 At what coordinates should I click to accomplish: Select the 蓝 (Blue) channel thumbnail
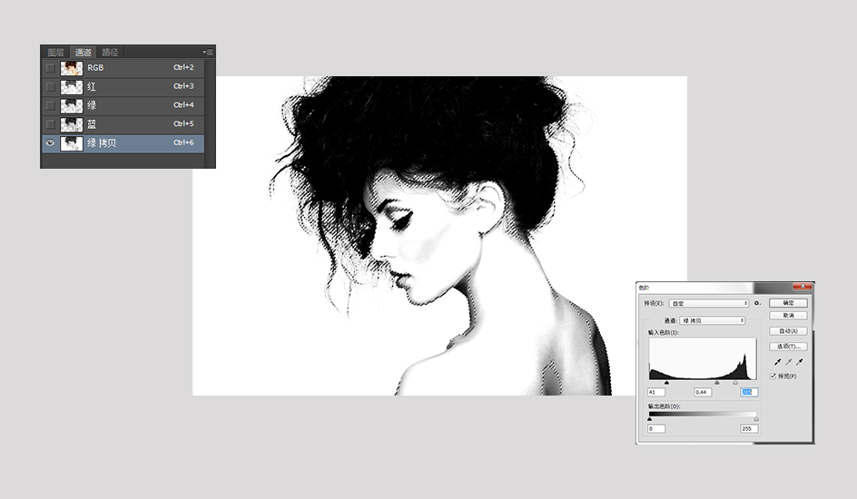(x=71, y=123)
